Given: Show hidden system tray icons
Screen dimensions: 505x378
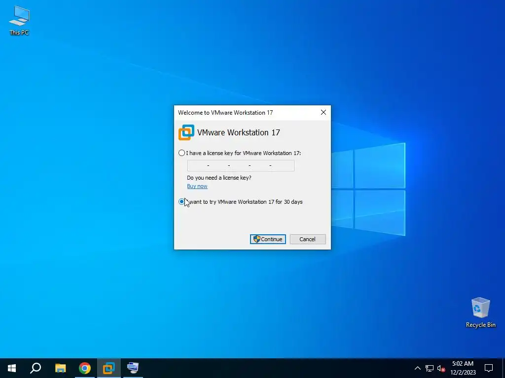Looking at the screenshot, I should 417,368.
